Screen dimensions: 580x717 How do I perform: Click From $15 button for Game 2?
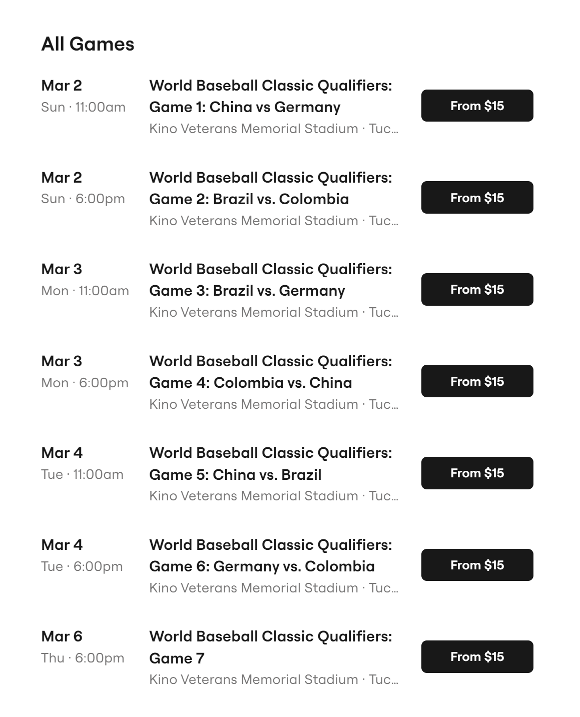pos(477,198)
